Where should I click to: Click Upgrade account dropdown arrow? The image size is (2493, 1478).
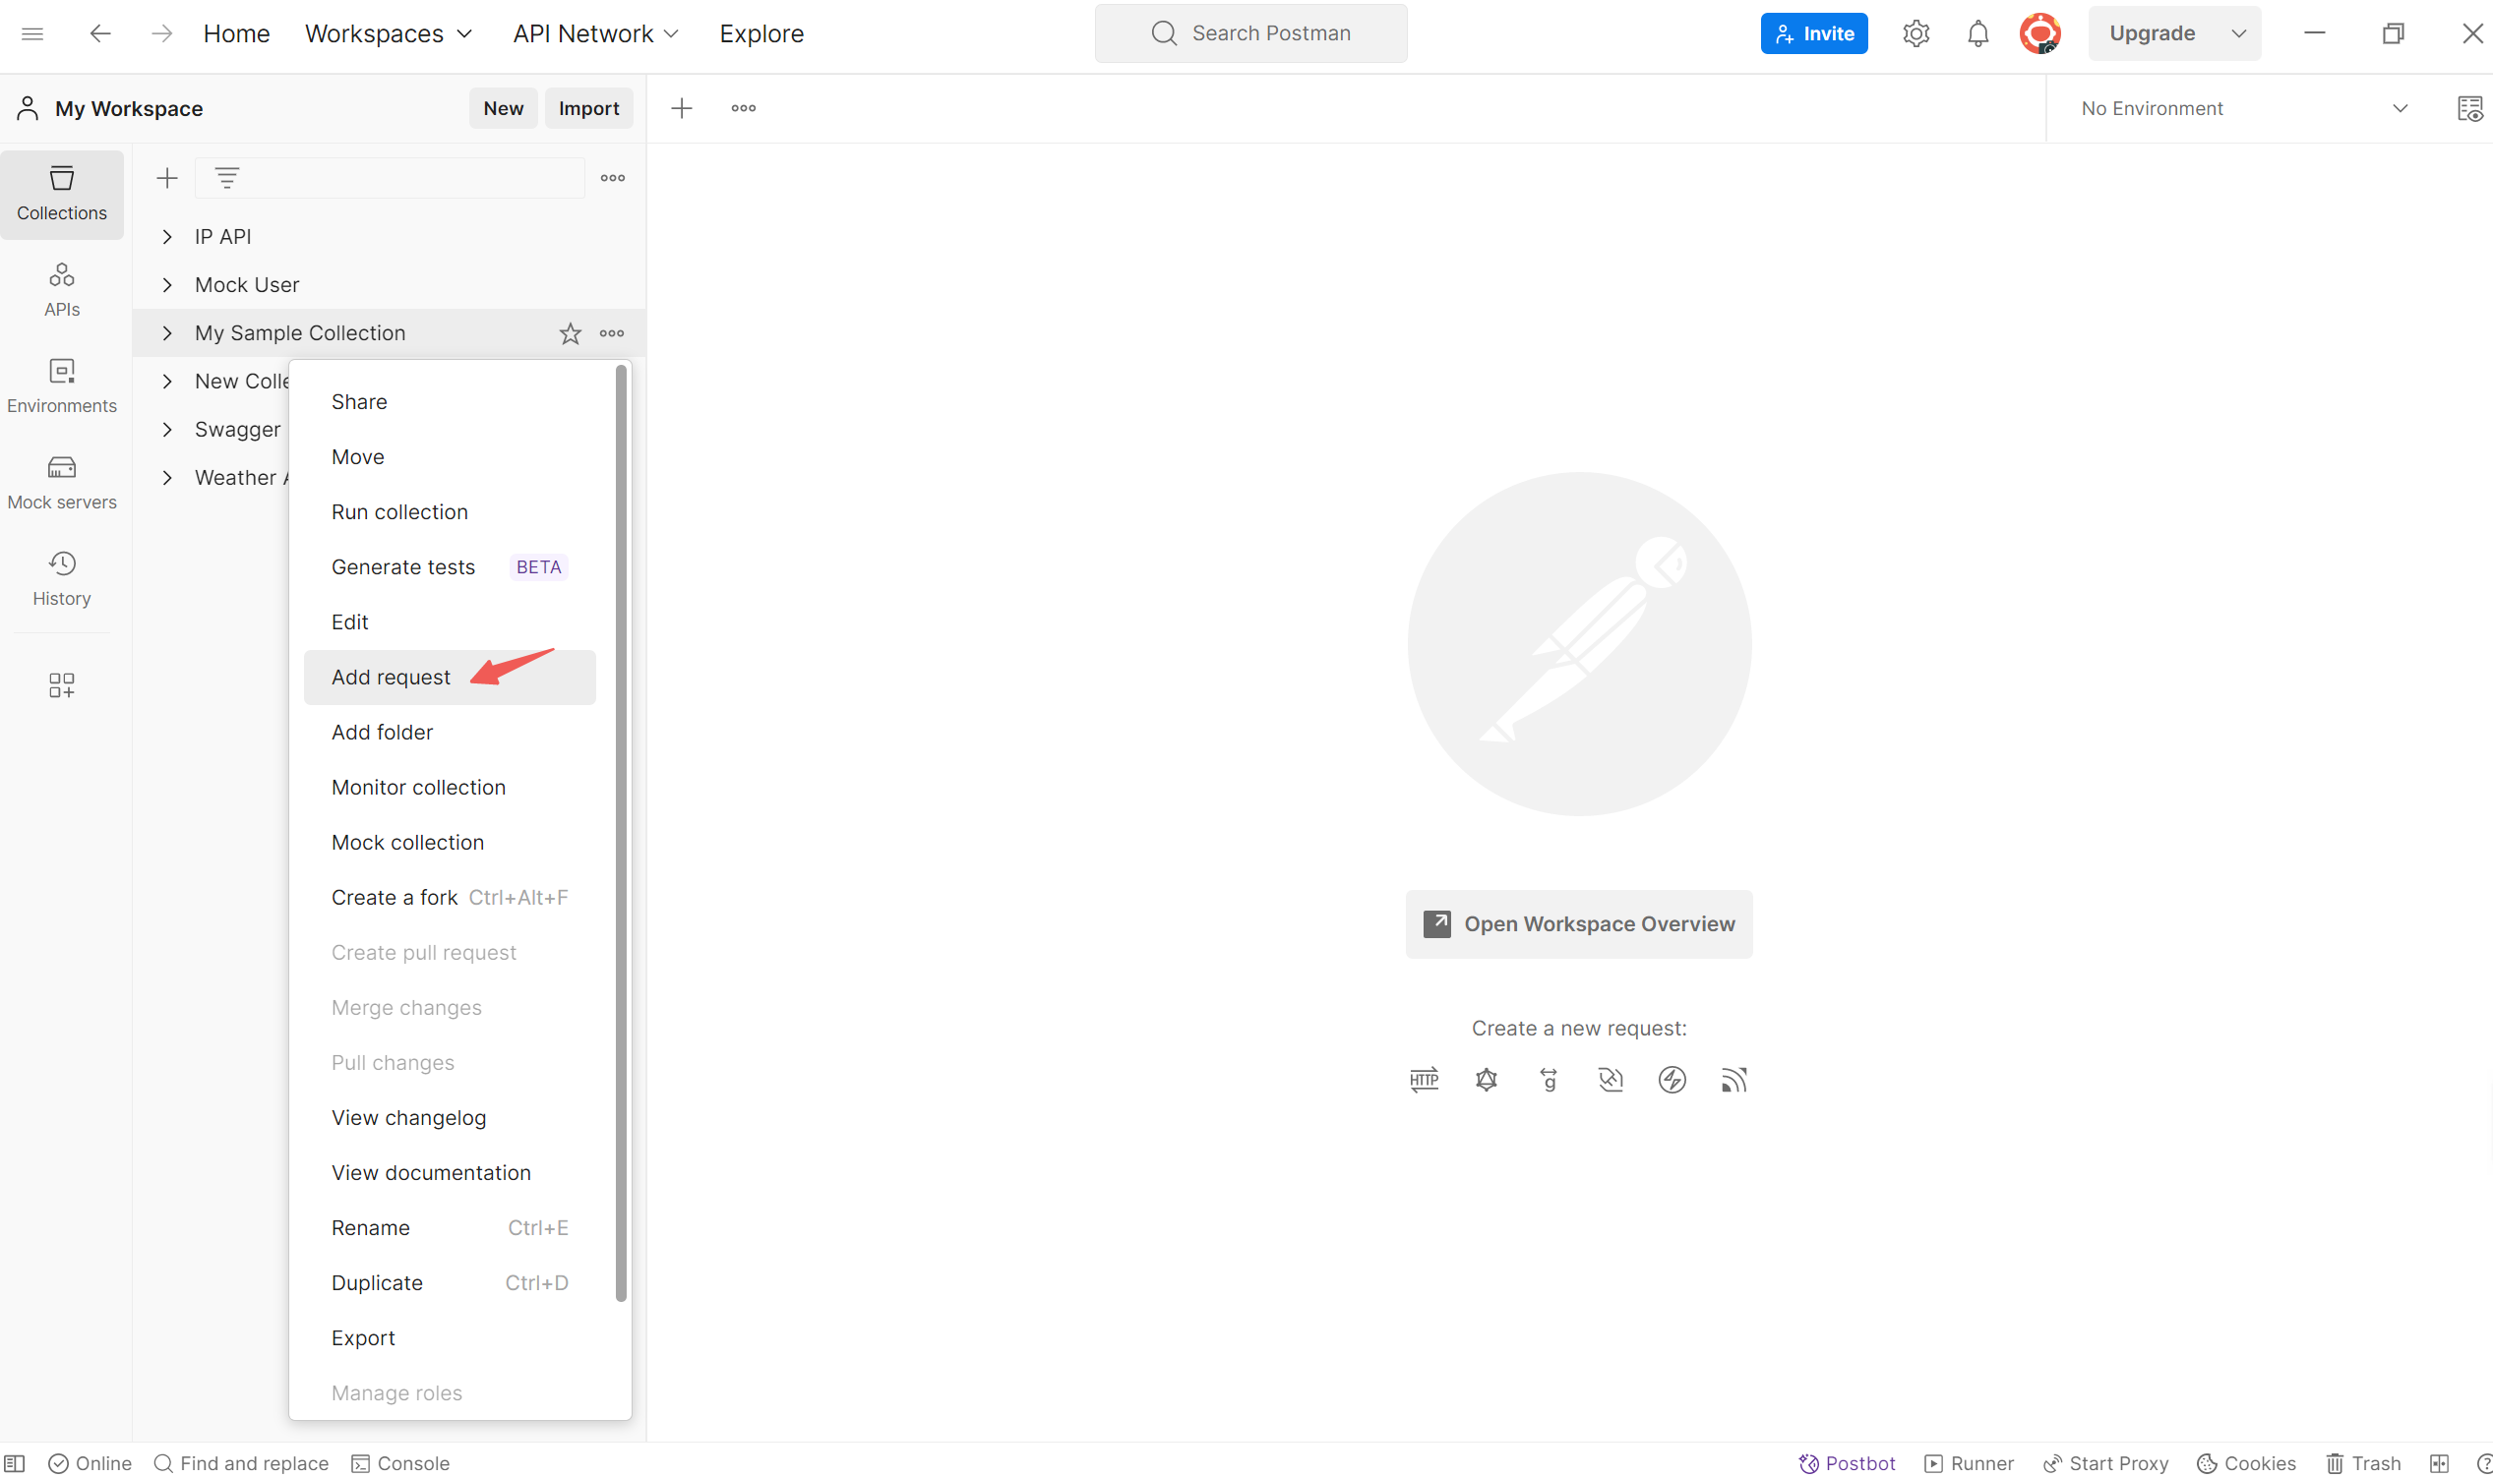2238,33
